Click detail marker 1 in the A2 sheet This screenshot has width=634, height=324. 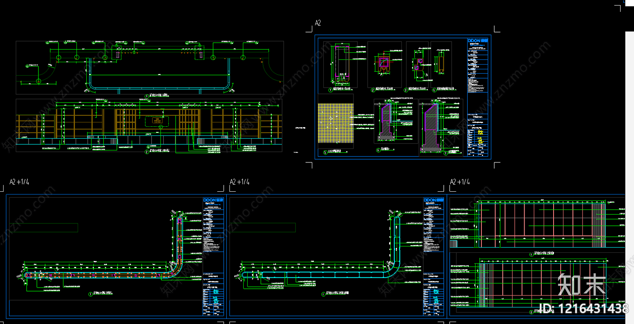330,90
